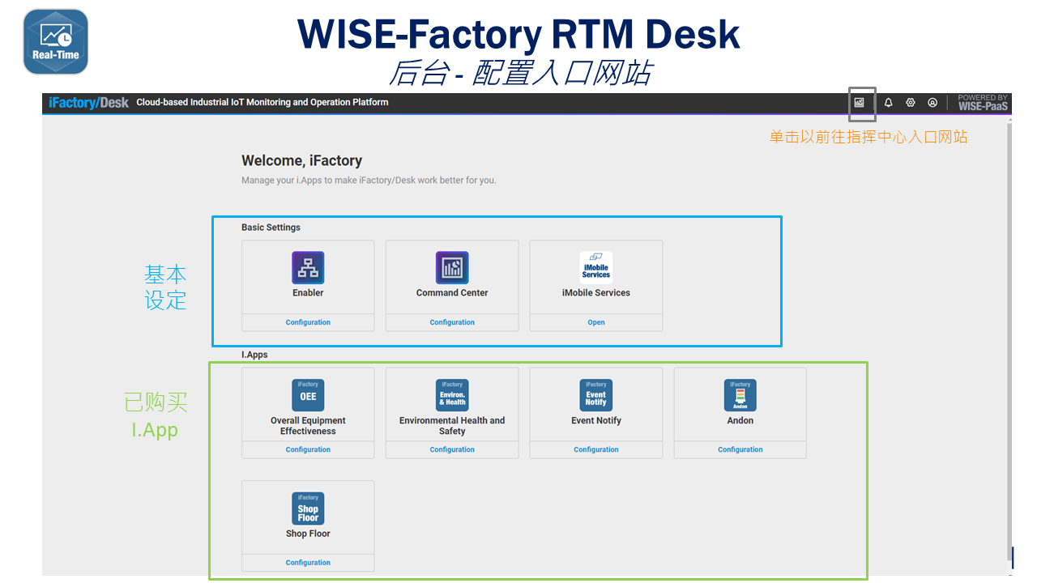Viewport: 1037px width, 583px height.
Task: Go to Command Center portal icon in header
Action: point(860,103)
